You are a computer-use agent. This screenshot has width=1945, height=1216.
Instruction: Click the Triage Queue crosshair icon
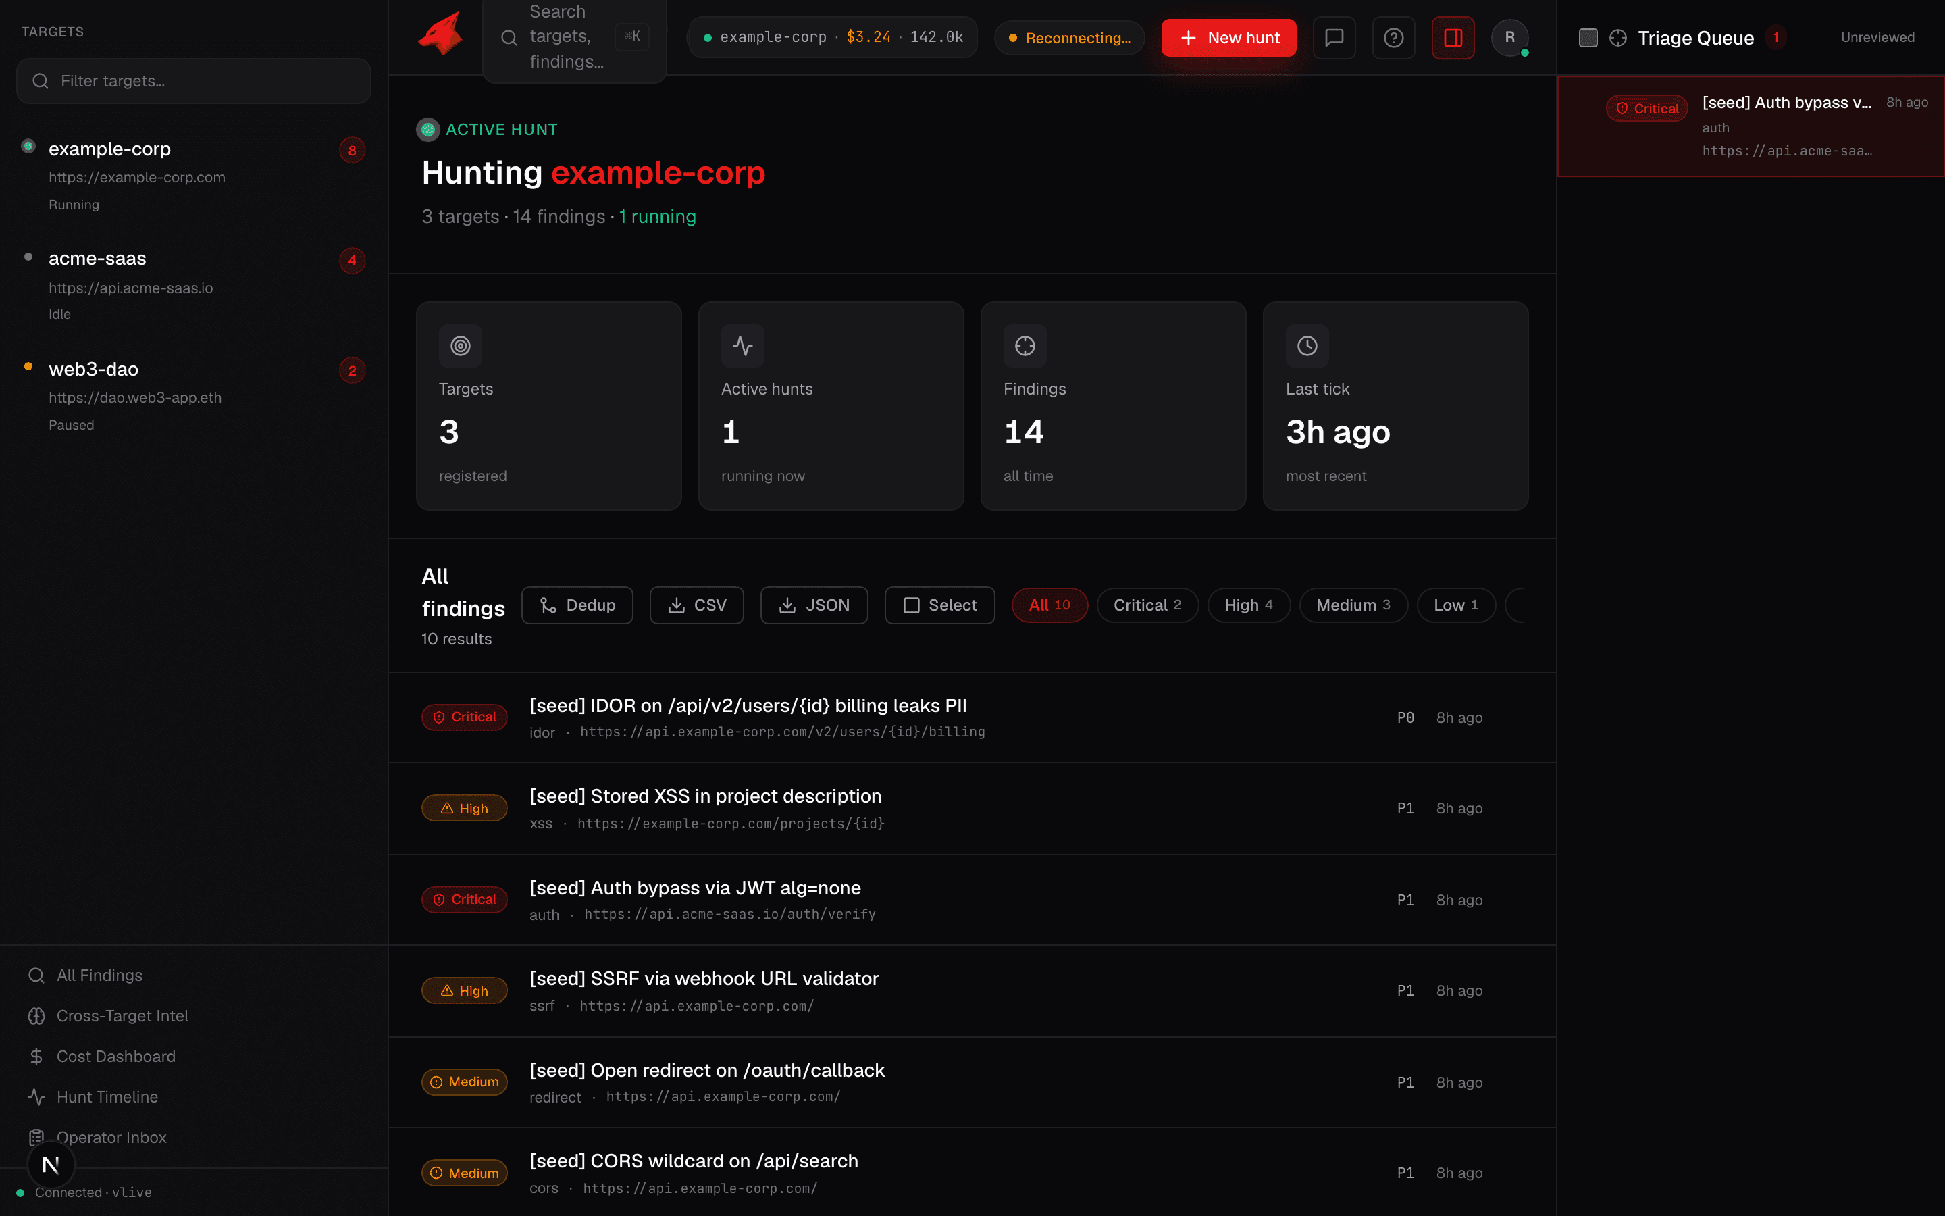[x=1618, y=38]
